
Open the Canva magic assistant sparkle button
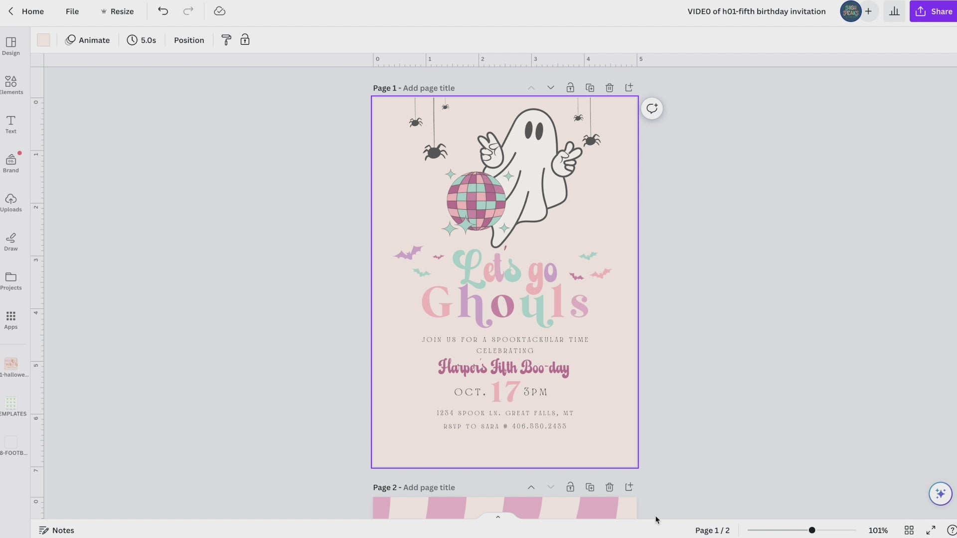[940, 493]
